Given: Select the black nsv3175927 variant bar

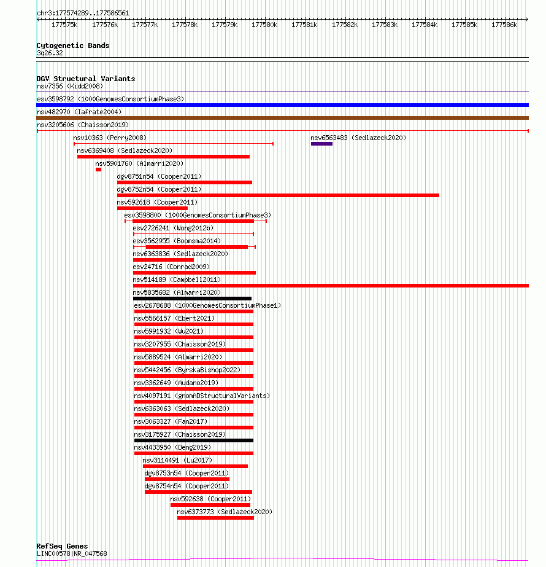Looking at the screenshot, I should (x=194, y=440).
